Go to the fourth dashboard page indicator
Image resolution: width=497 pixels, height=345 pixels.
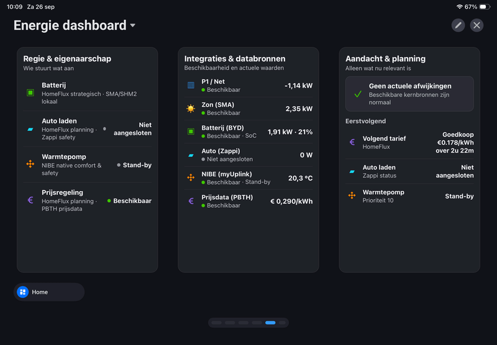(x=257, y=323)
